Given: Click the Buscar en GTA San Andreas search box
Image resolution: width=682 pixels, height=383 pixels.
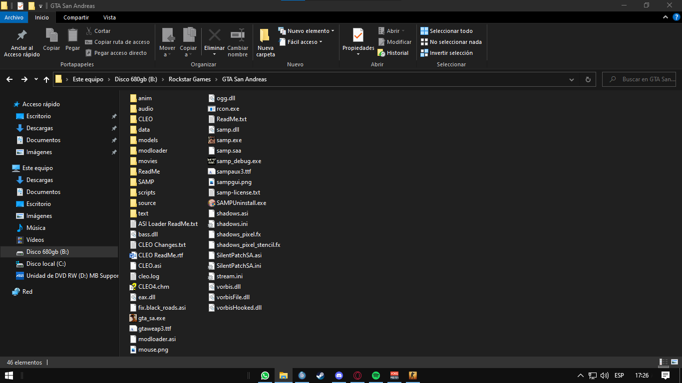Looking at the screenshot, I should (640, 79).
